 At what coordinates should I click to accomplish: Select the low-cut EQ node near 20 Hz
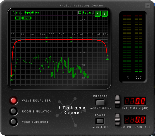[x=11, y=78]
